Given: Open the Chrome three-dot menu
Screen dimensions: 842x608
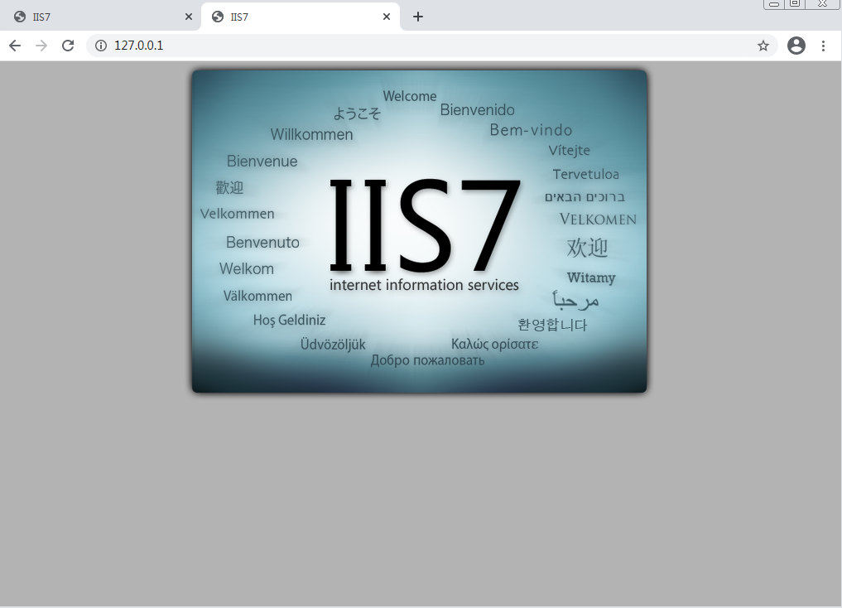Looking at the screenshot, I should click(823, 46).
